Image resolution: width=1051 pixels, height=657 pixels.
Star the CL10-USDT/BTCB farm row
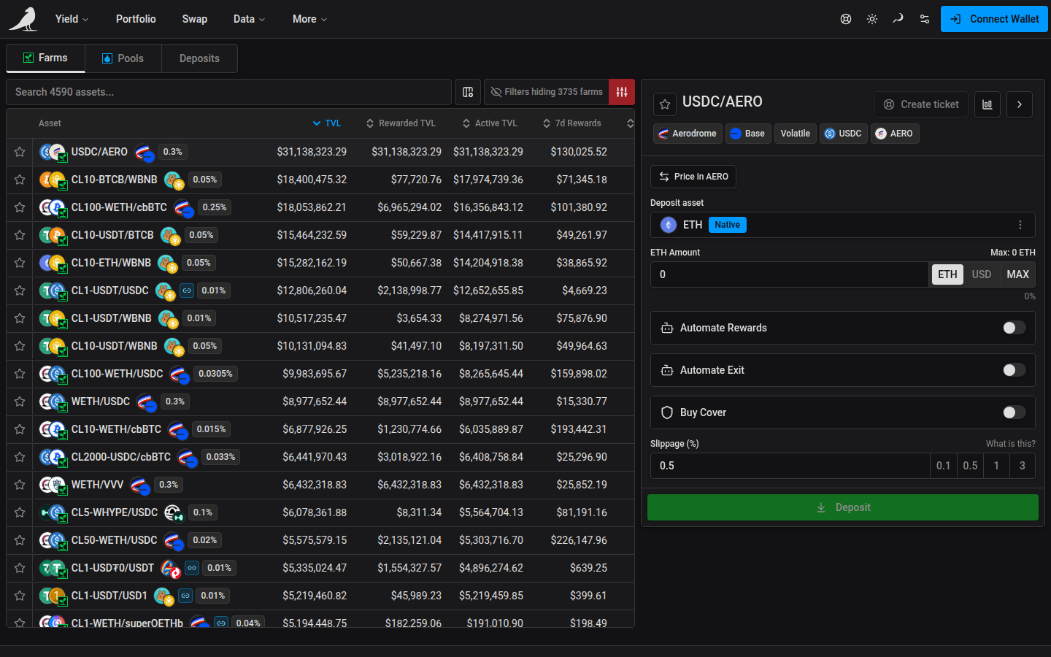20,235
